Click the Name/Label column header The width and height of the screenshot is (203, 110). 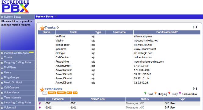[x=98, y=99]
